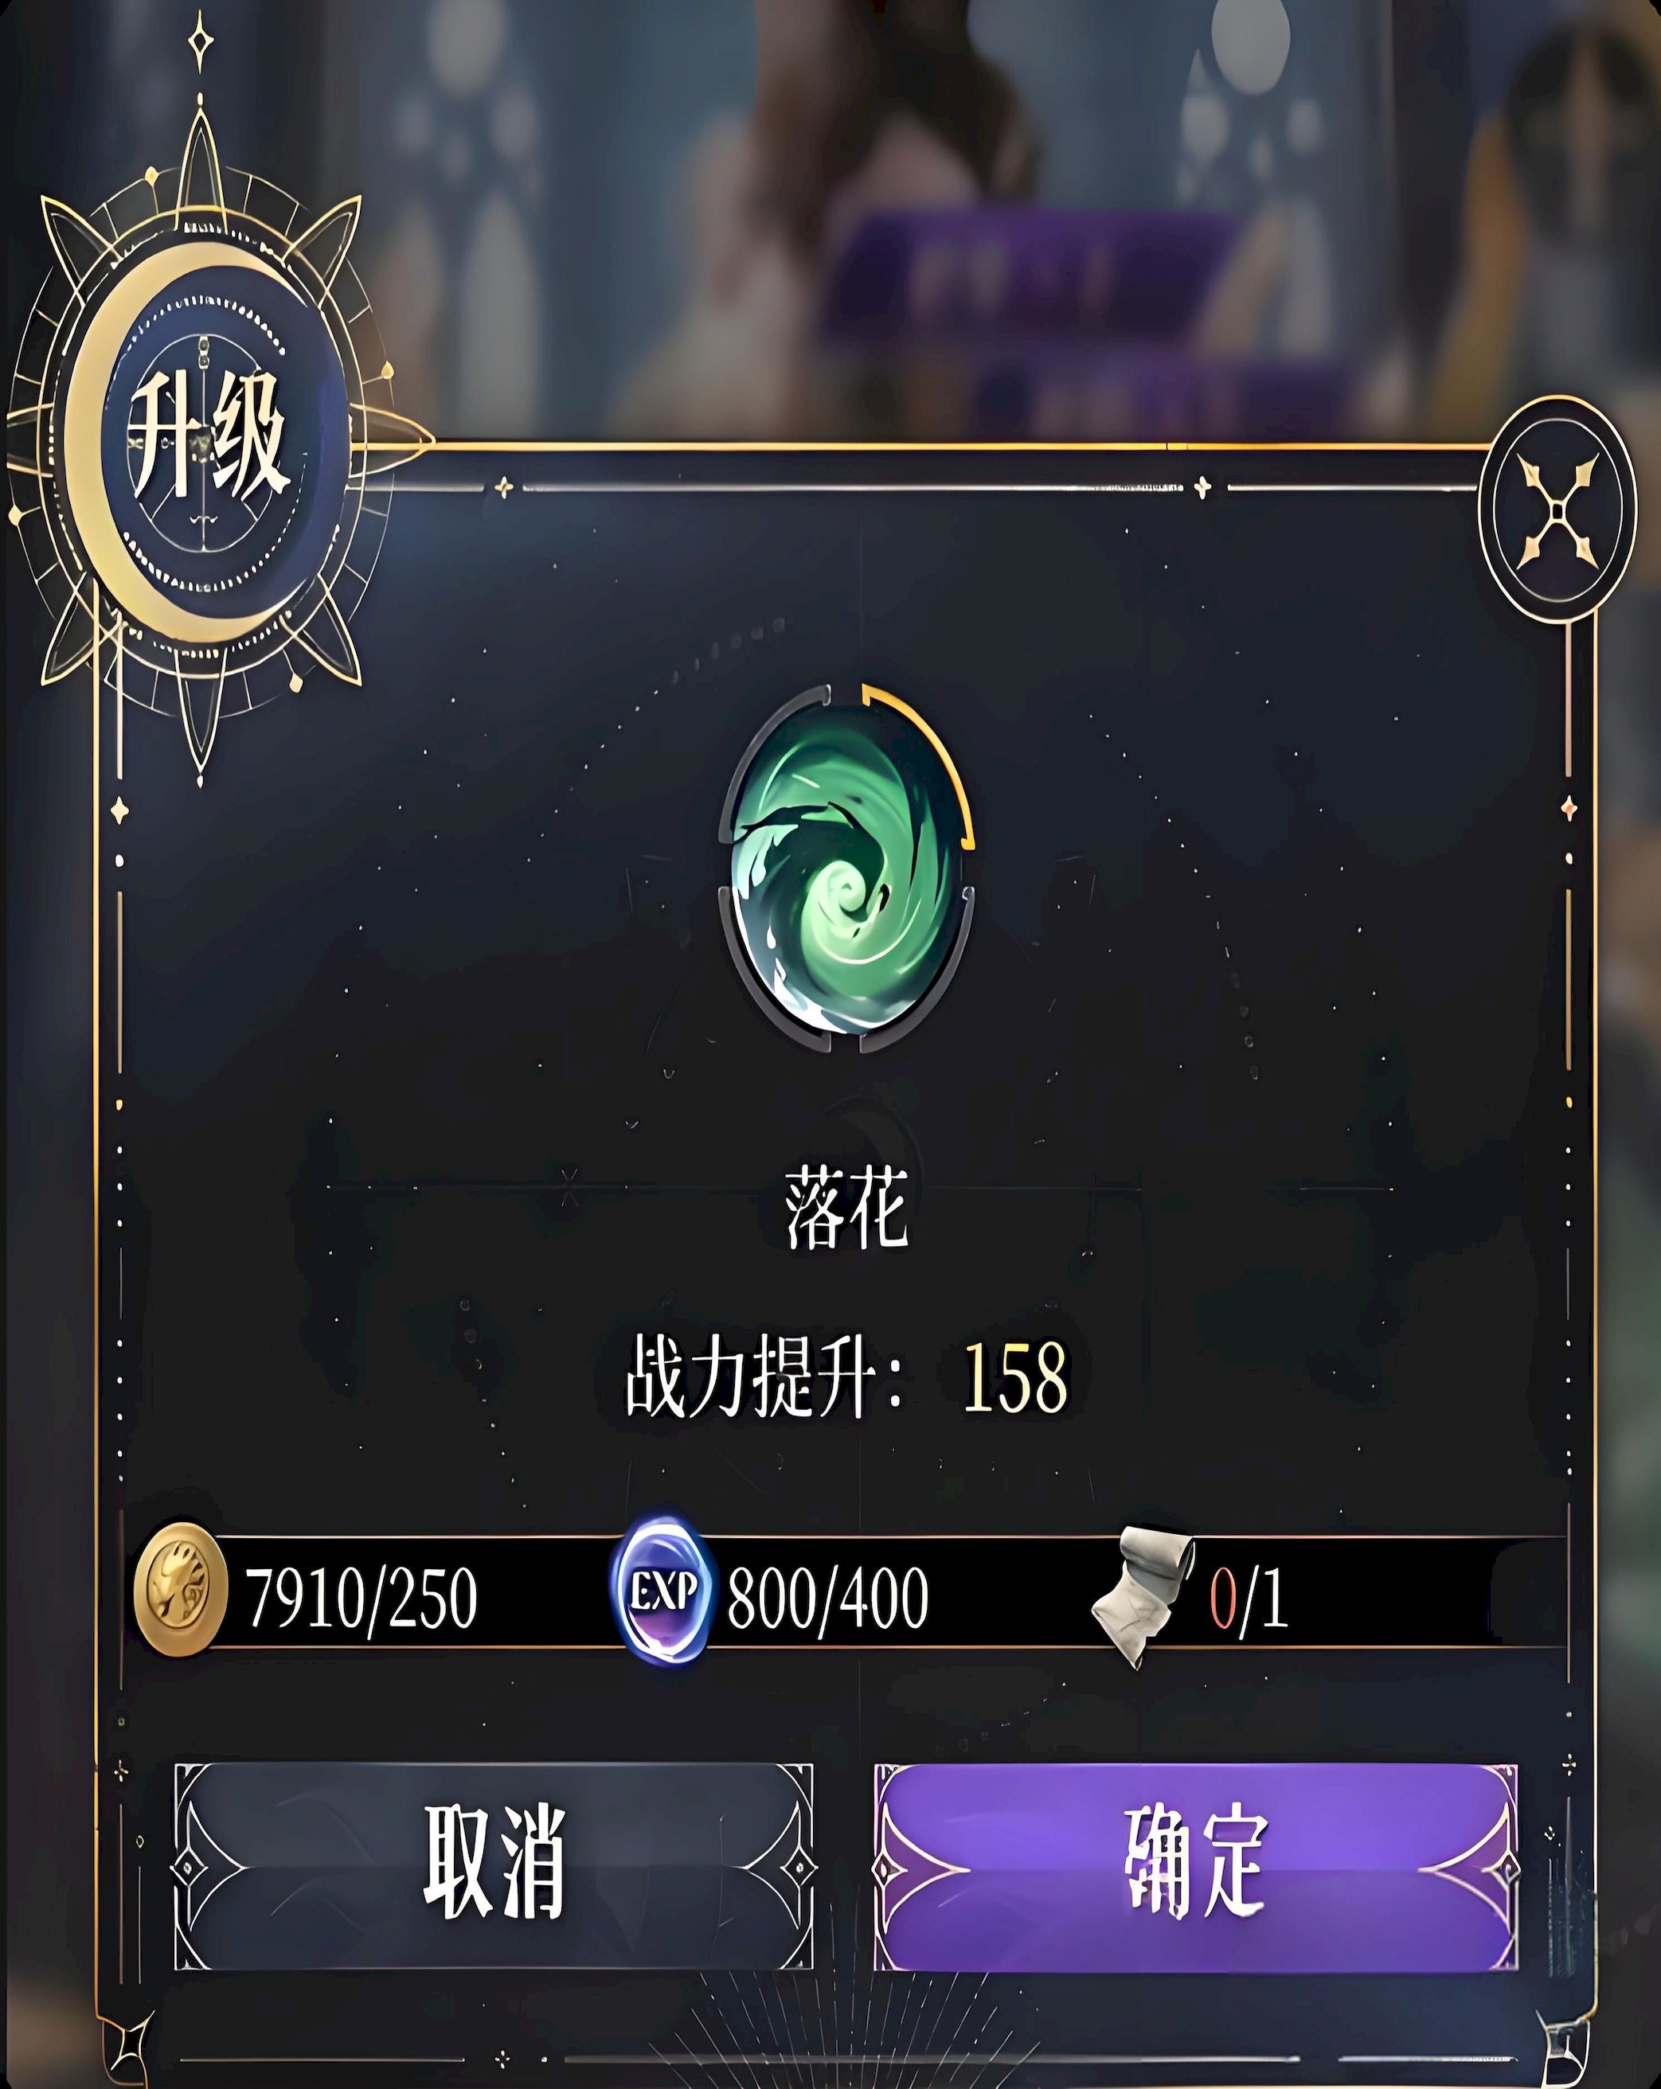1661x2089 pixels.
Task: Click the 7910/250 coin cost text
Action: [x=362, y=1598]
